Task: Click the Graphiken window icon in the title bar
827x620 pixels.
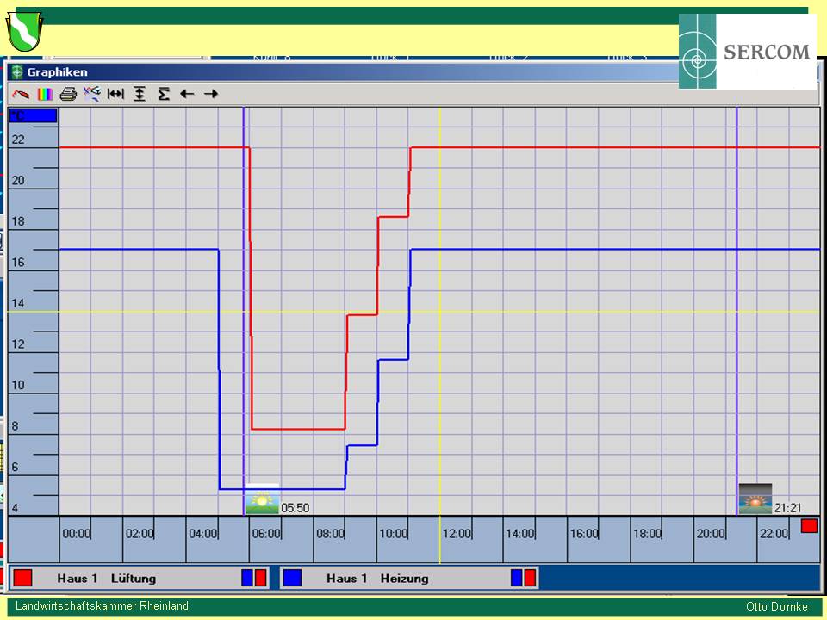Action: (x=16, y=72)
